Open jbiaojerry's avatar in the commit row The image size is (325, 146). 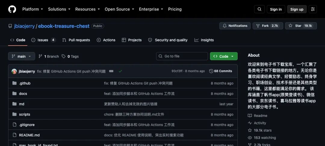pyautogui.click(x=14, y=71)
